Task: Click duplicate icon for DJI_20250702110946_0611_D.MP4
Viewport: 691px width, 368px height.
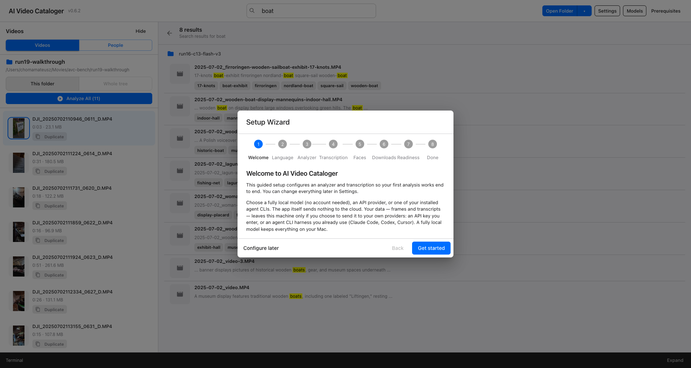Action: (38, 137)
